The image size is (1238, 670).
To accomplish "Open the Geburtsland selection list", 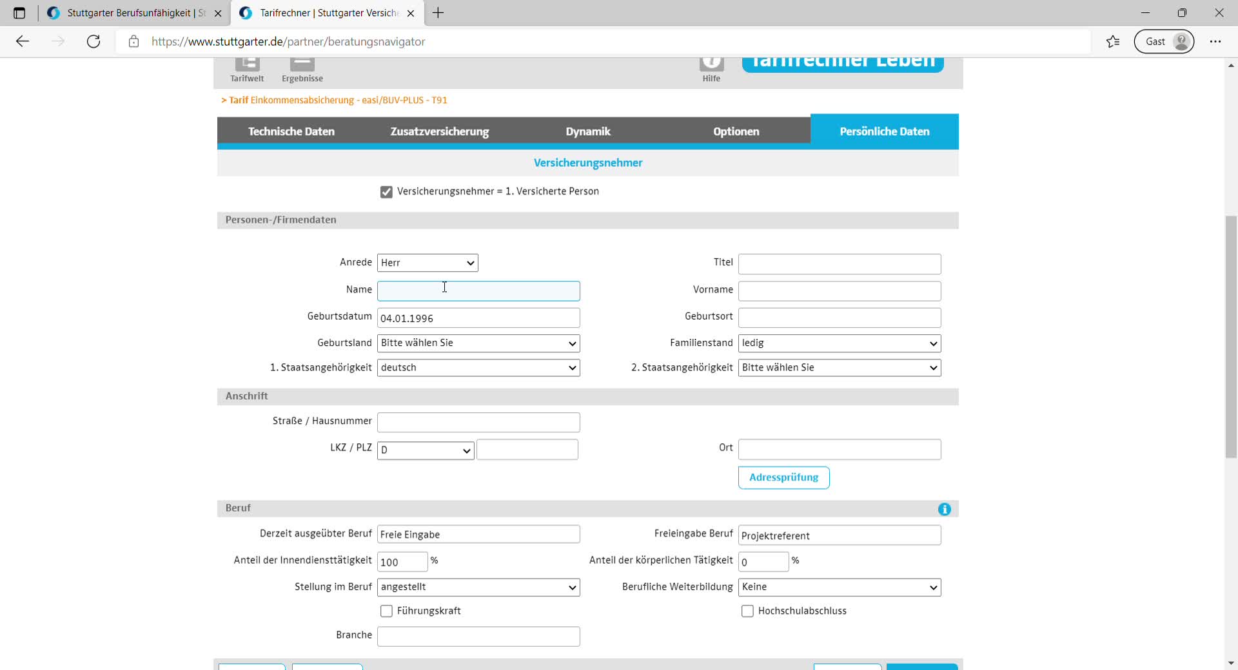I will point(478,343).
